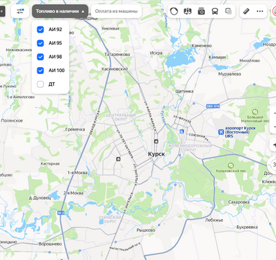Uncheck the АИ 98 fuel checkbox
Screen dimensions: 276x260
[40, 57]
